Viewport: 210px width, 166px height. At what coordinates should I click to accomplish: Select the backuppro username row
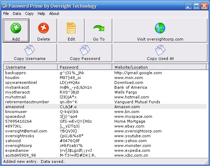coord(16,73)
